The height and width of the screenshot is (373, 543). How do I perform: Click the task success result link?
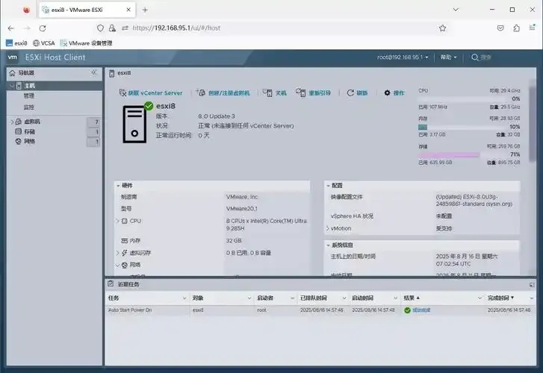click(x=421, y=310)
